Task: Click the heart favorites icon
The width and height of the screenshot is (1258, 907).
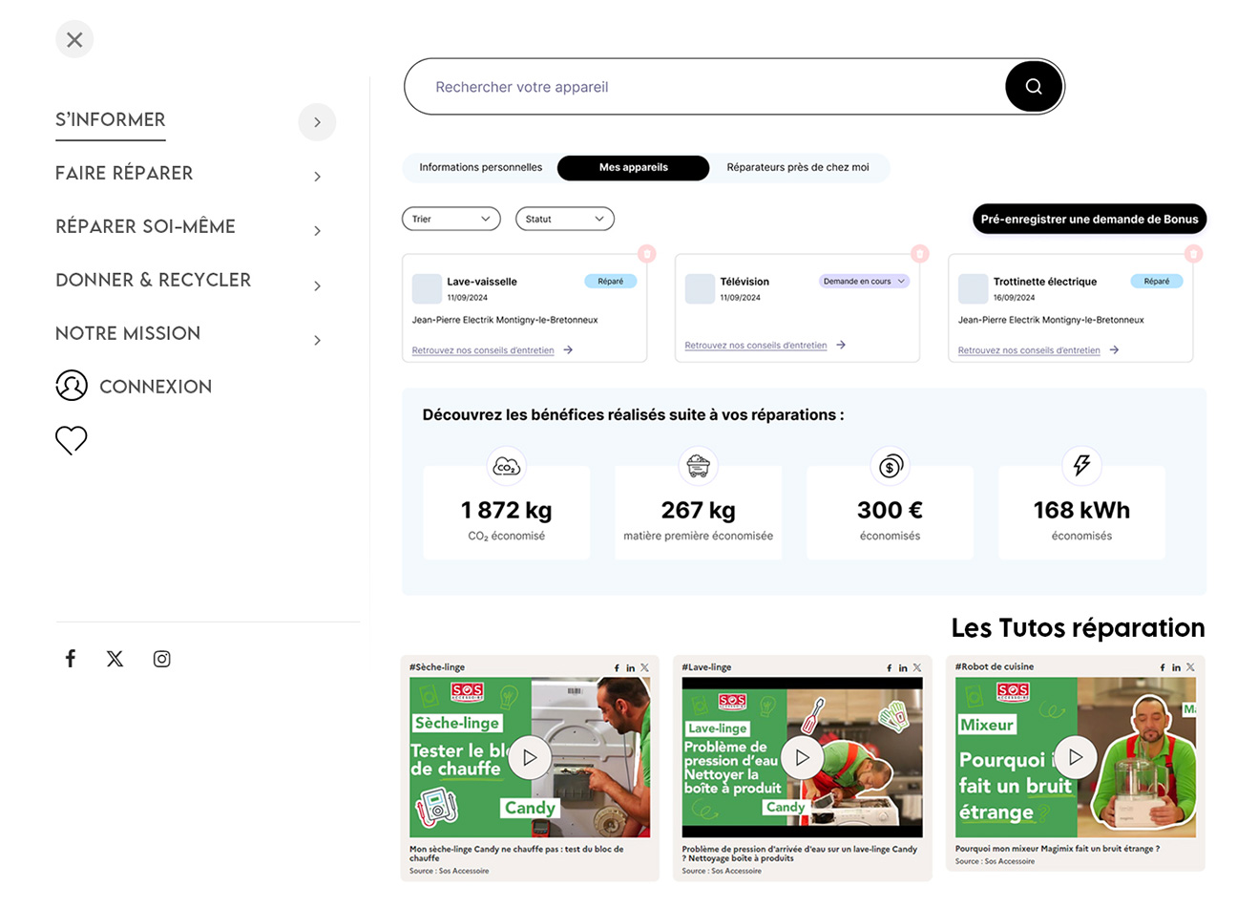Action: coord(72,439)
